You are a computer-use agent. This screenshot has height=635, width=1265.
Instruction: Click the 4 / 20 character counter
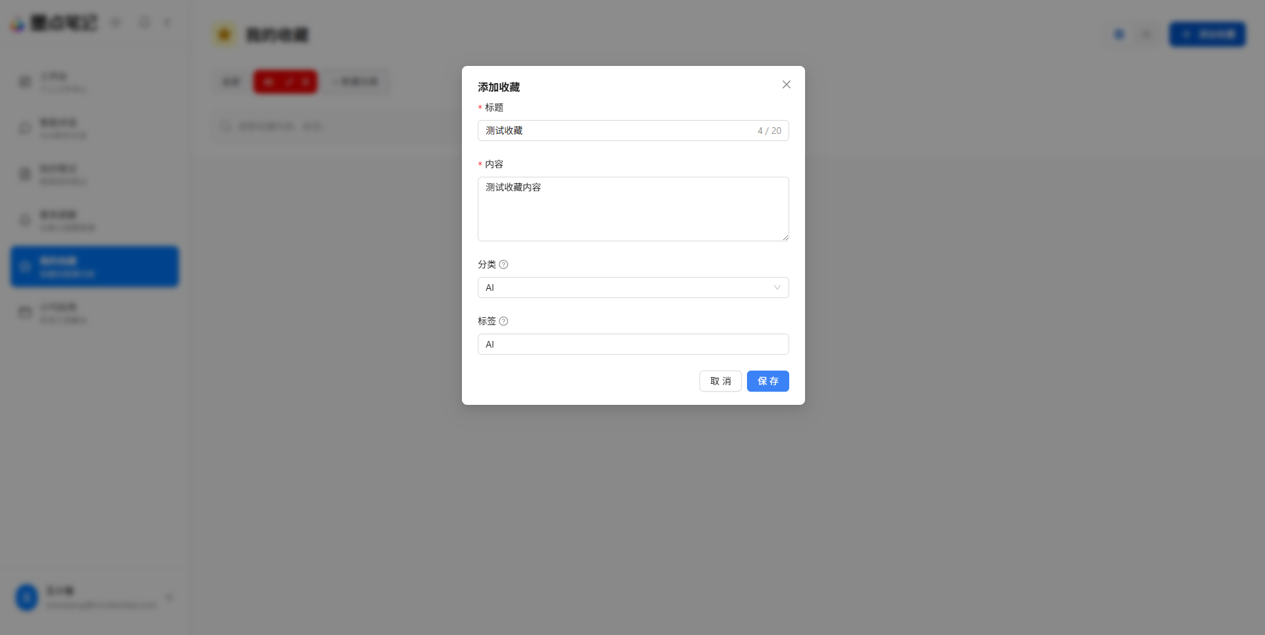pos(769,131)
